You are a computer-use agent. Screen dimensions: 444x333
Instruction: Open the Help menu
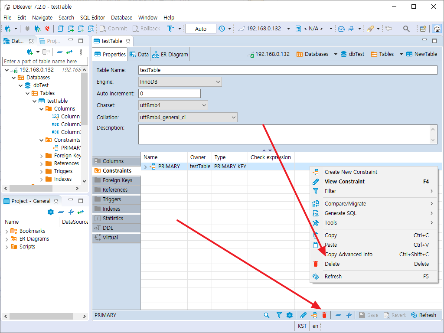click(169, 17)
